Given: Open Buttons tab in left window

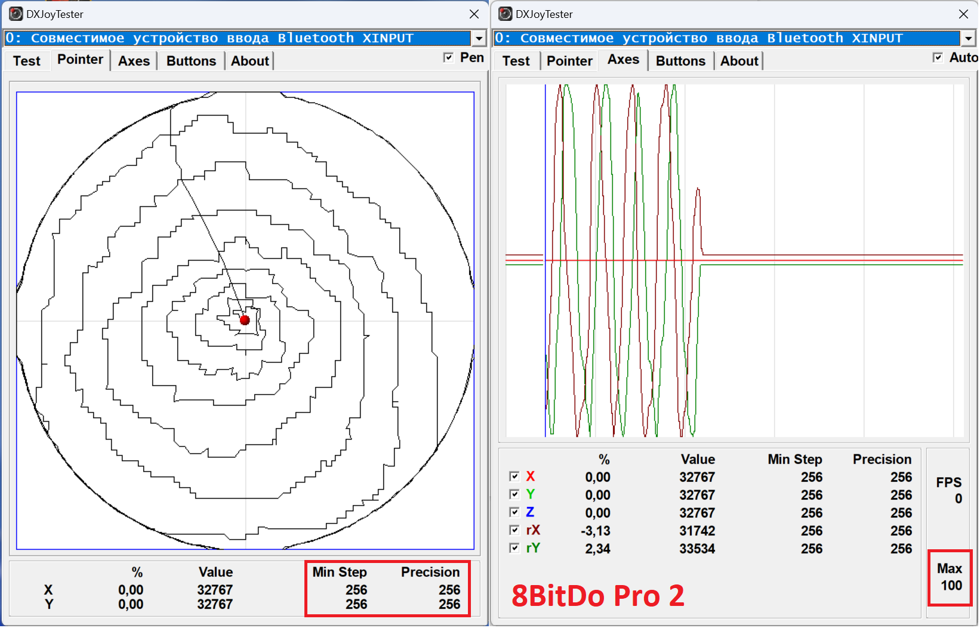Looking at the screenshot, I should click(191, 61).
